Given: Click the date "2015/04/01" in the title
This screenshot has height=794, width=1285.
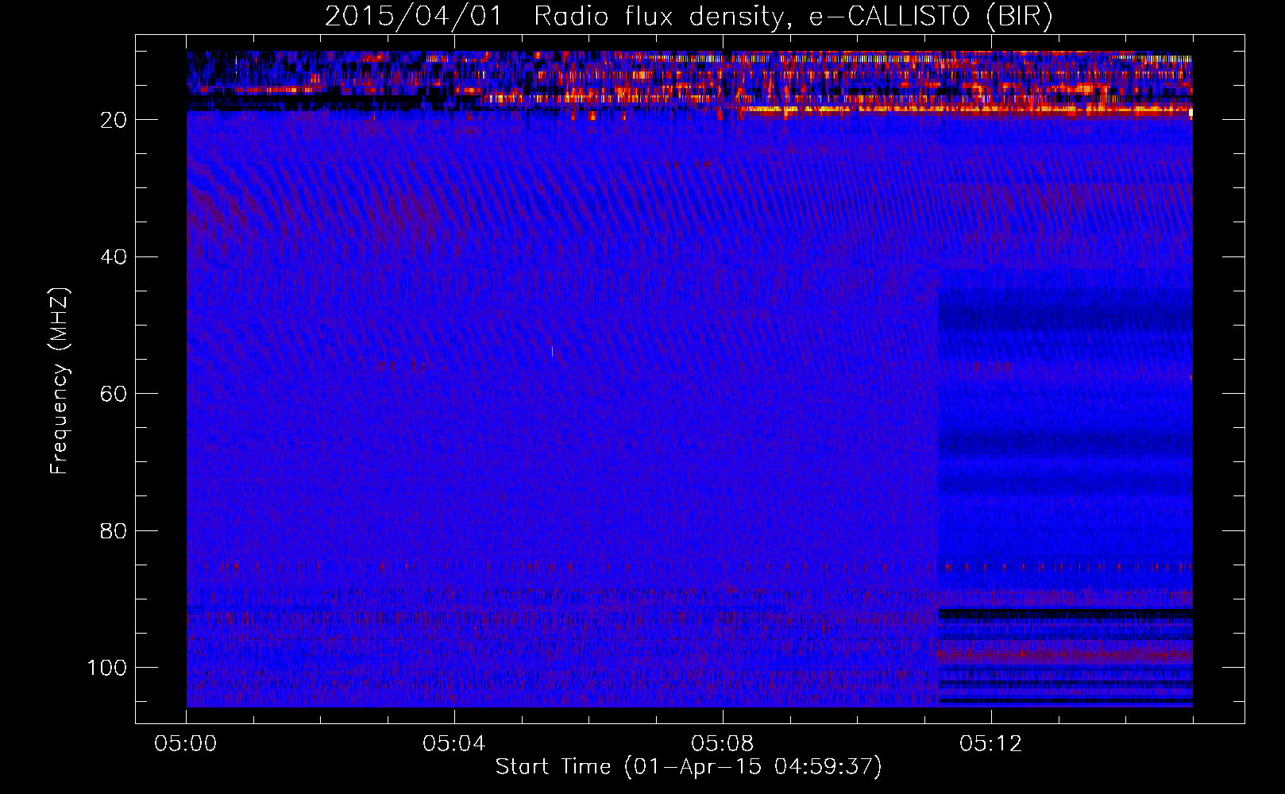Looking at the screenshot, I should [x=414, y=17].
